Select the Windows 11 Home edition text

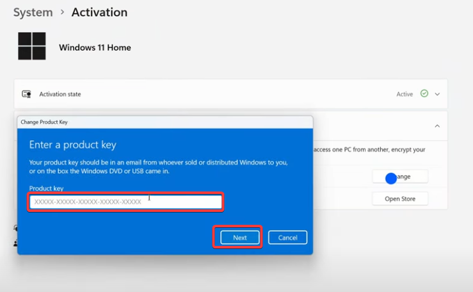[95, 47]
